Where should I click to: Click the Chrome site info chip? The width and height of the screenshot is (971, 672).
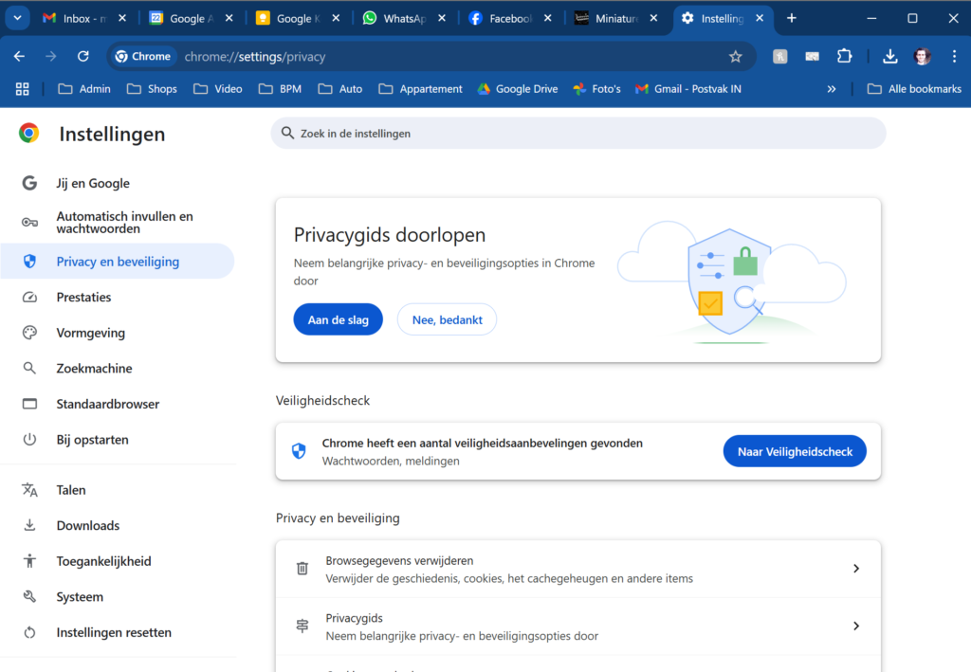[x=144, y=56]
